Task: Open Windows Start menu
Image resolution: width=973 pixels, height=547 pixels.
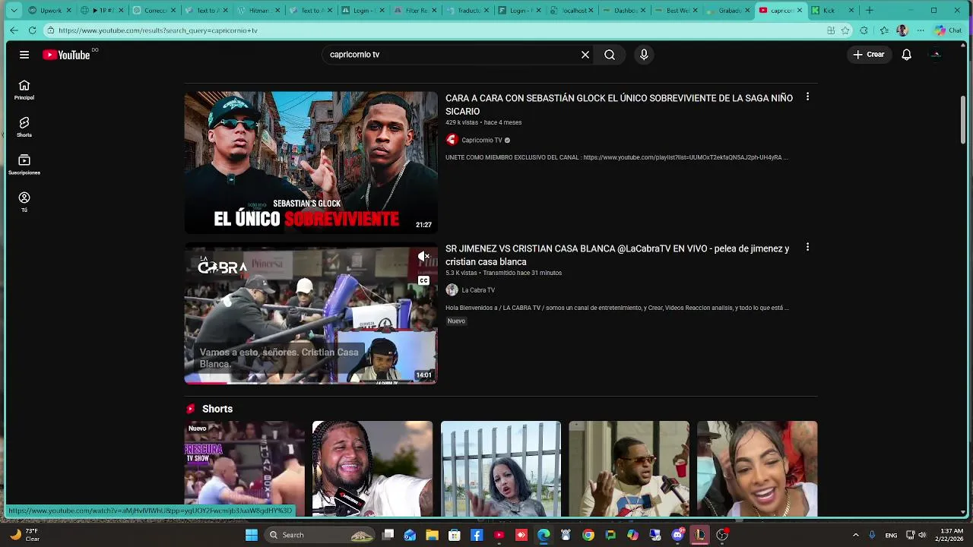Action: (x=252, y=535)
